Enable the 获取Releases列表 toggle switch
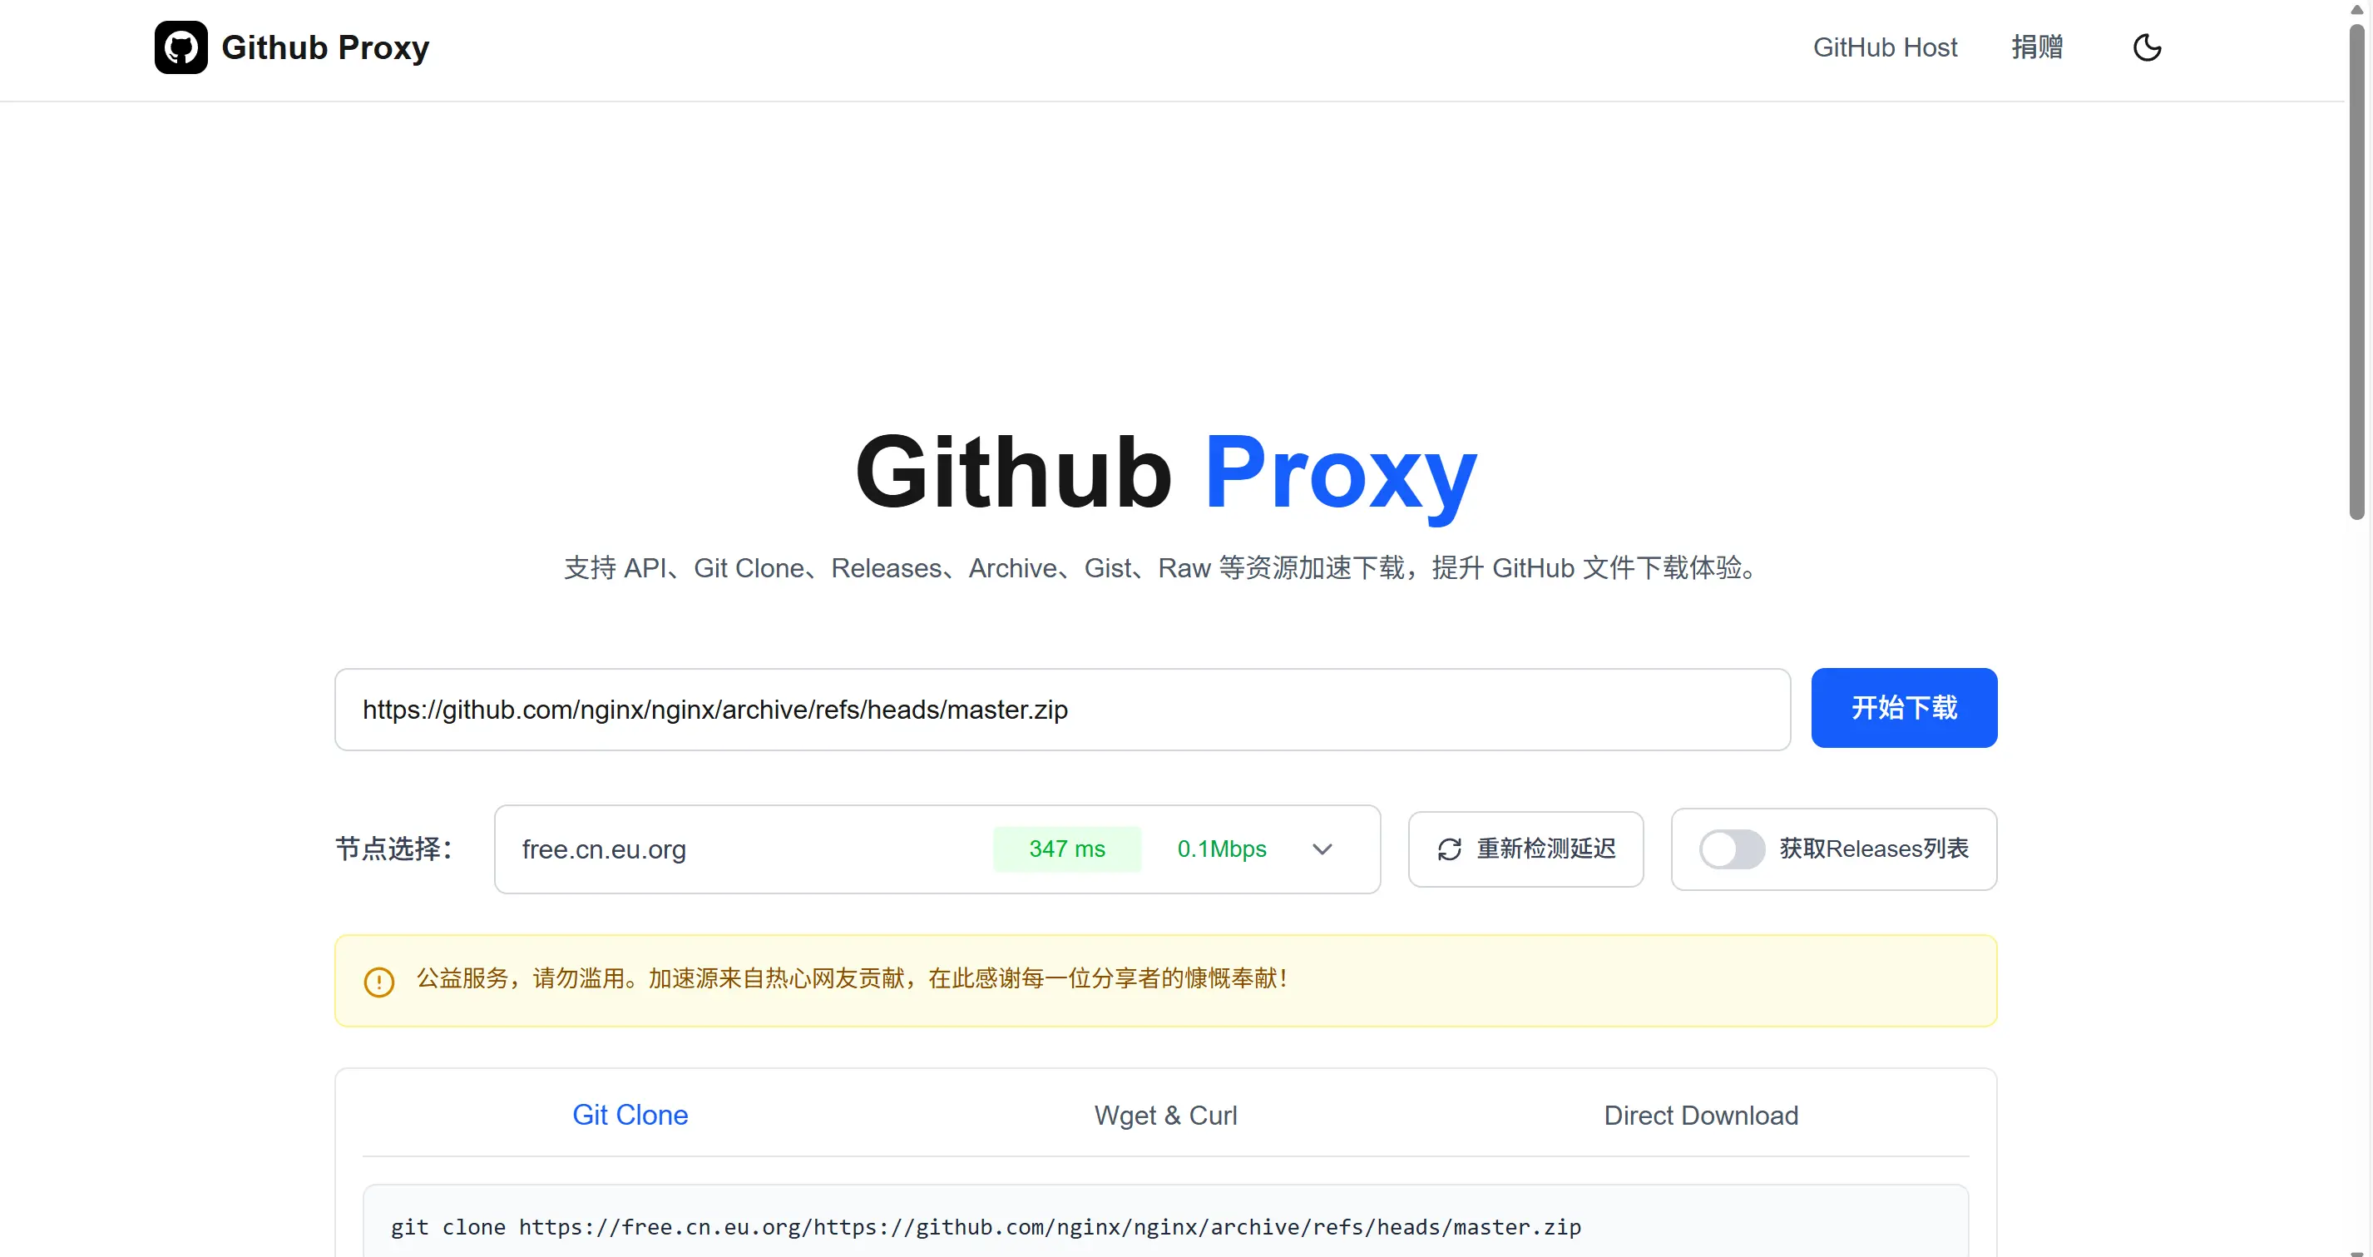Screen dimensions: 2373x1257 coord(1732,849)
